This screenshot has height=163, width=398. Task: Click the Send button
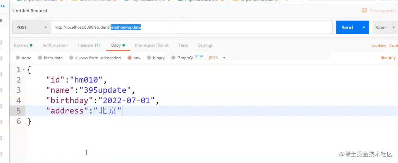[347, 27]
